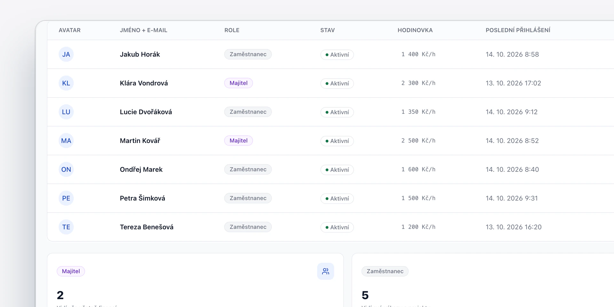Click the ROLE column header
Image resolution: width=614 pixels, height=307 pixels.
(232, 30)
